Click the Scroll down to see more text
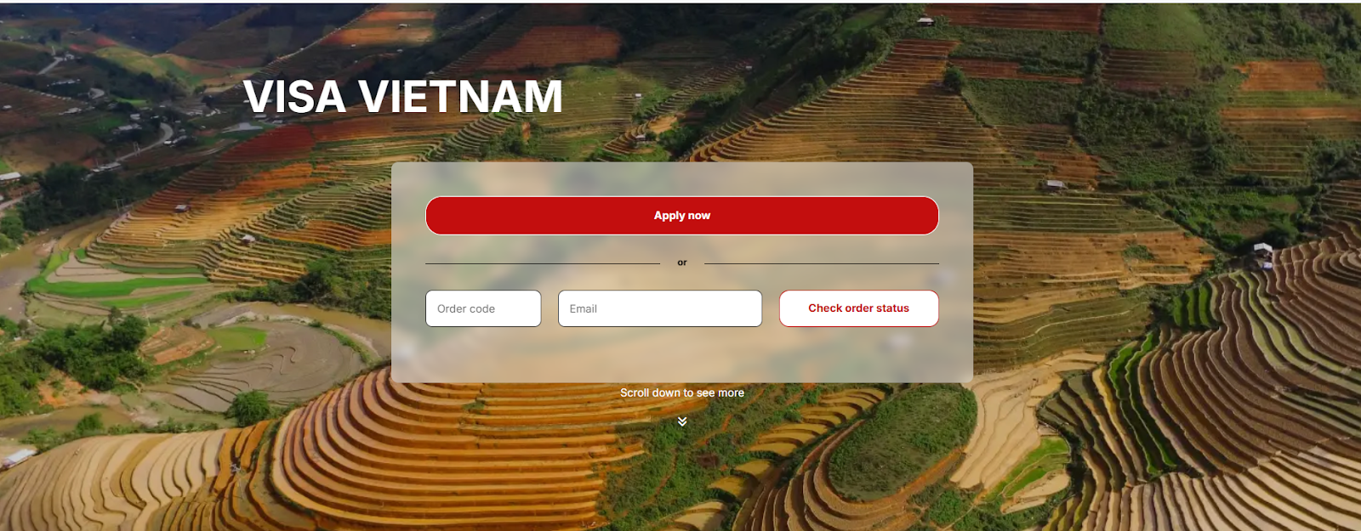 pos(682,393)
